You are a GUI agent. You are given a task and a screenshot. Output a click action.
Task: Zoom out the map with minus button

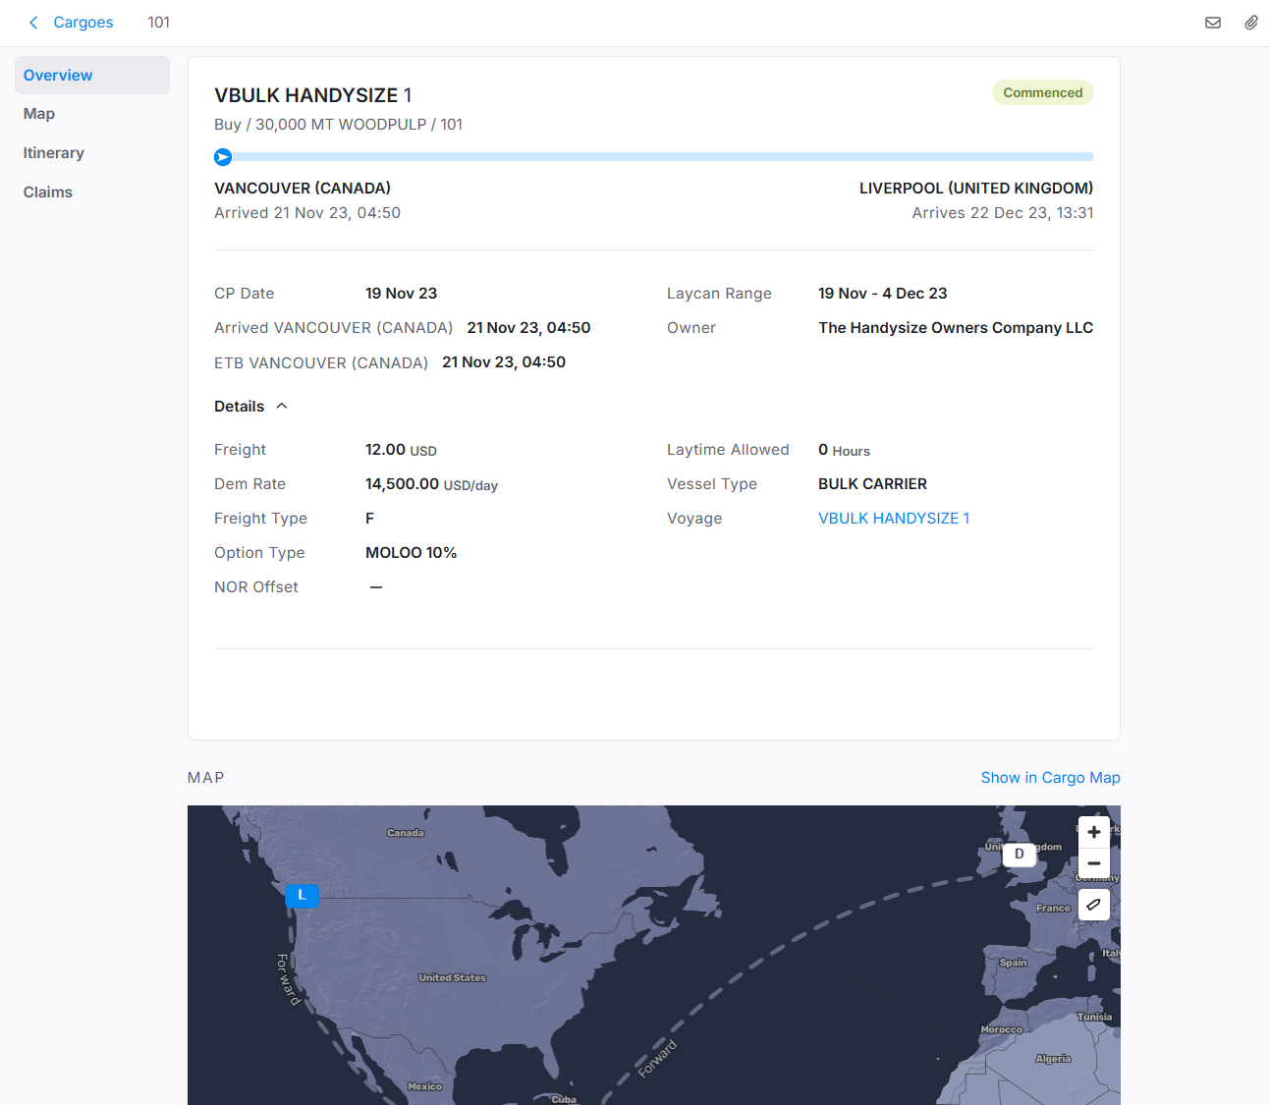click(1093, 863)
